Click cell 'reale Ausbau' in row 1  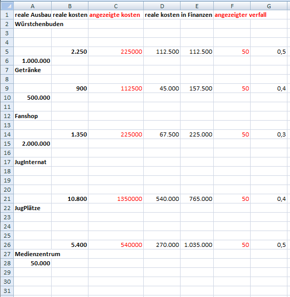pos(32,15)
